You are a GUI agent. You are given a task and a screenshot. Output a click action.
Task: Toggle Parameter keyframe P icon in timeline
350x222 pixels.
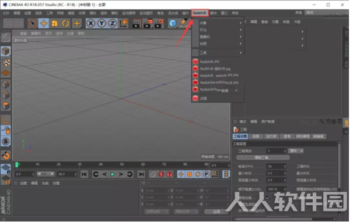(206, 174)
